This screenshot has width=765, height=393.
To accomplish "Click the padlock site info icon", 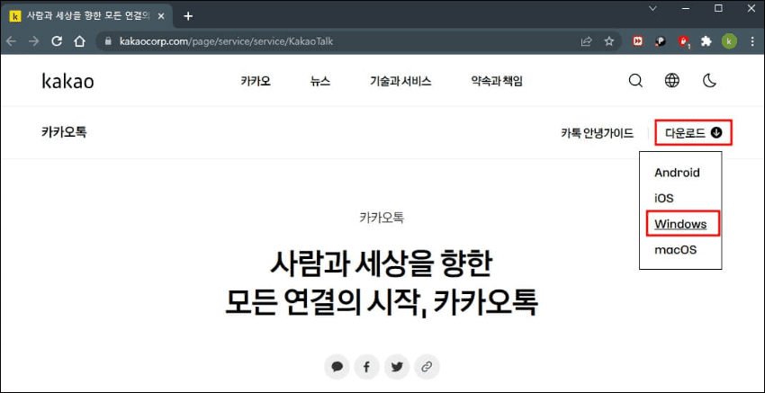I will (108, 41).
